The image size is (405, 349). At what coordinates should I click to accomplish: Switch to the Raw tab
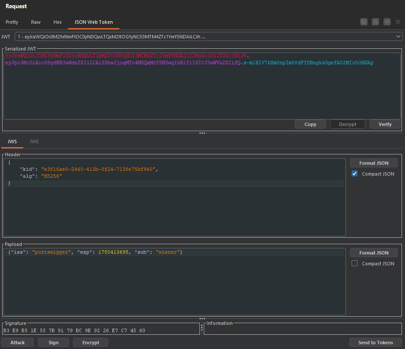tap(36, 22)
